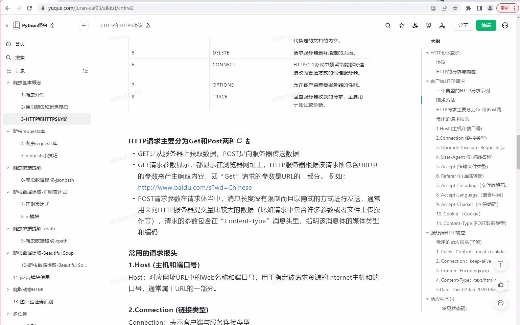This screenshot has width=520, height=325.
Task: Jump to 4. User-Agent outline entry
Action: (464, 157)
